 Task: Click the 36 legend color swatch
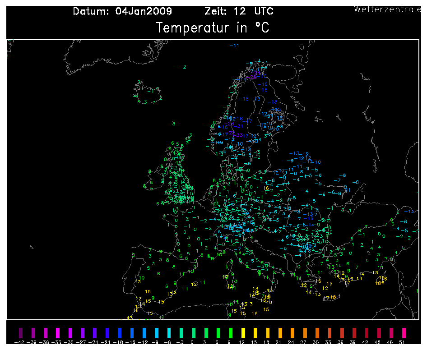coord(342,333)
